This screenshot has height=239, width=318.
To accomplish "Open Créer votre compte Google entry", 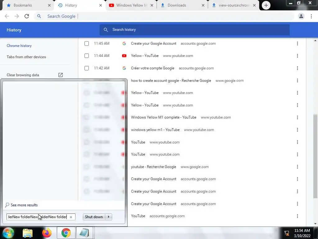I will pyautogui.click(x=152, y=68).
